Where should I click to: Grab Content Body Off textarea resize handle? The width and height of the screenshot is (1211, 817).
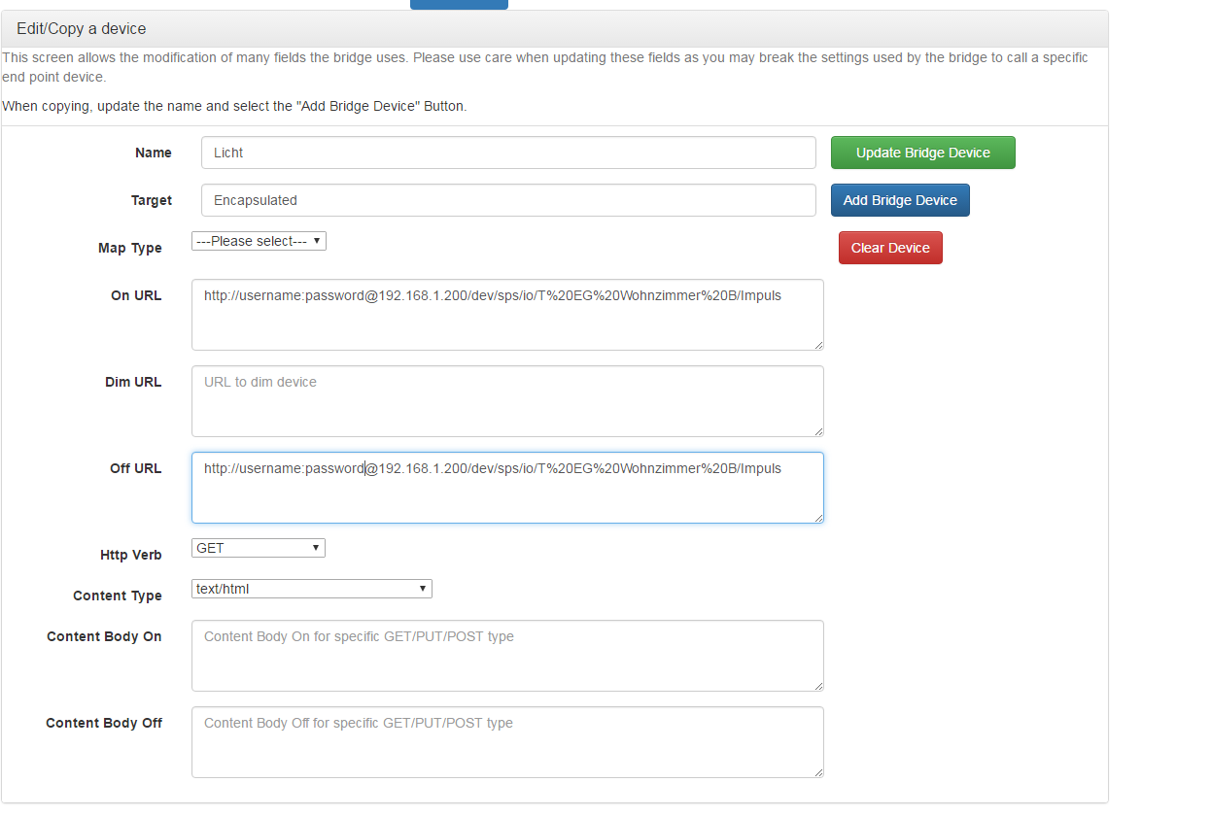(x=818, y=772)
